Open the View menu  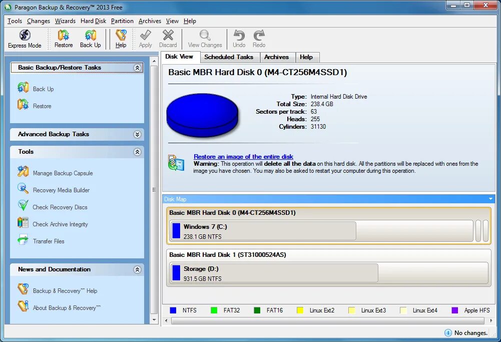coord(172,21)
